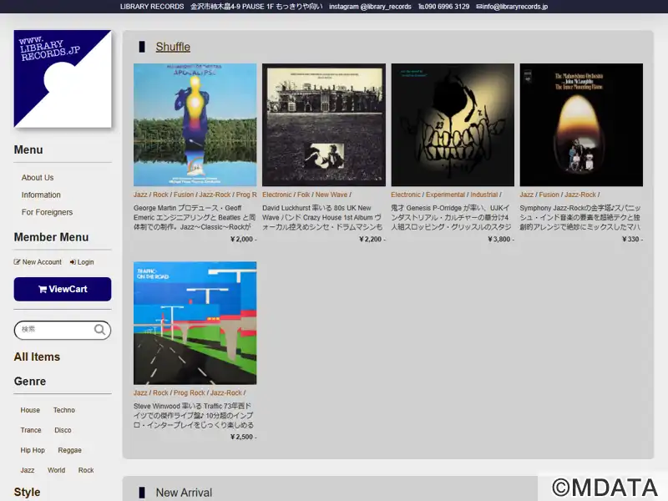Click Fusion tag under Inner Mounting Flame
668x501 pixels.
point(549,195)
